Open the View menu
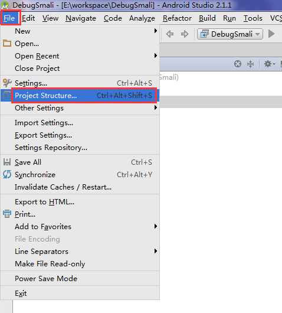 tap(50, 18)
